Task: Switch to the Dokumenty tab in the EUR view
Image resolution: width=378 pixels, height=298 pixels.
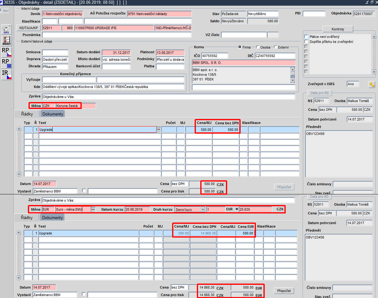Action: [x=52, y=217]
